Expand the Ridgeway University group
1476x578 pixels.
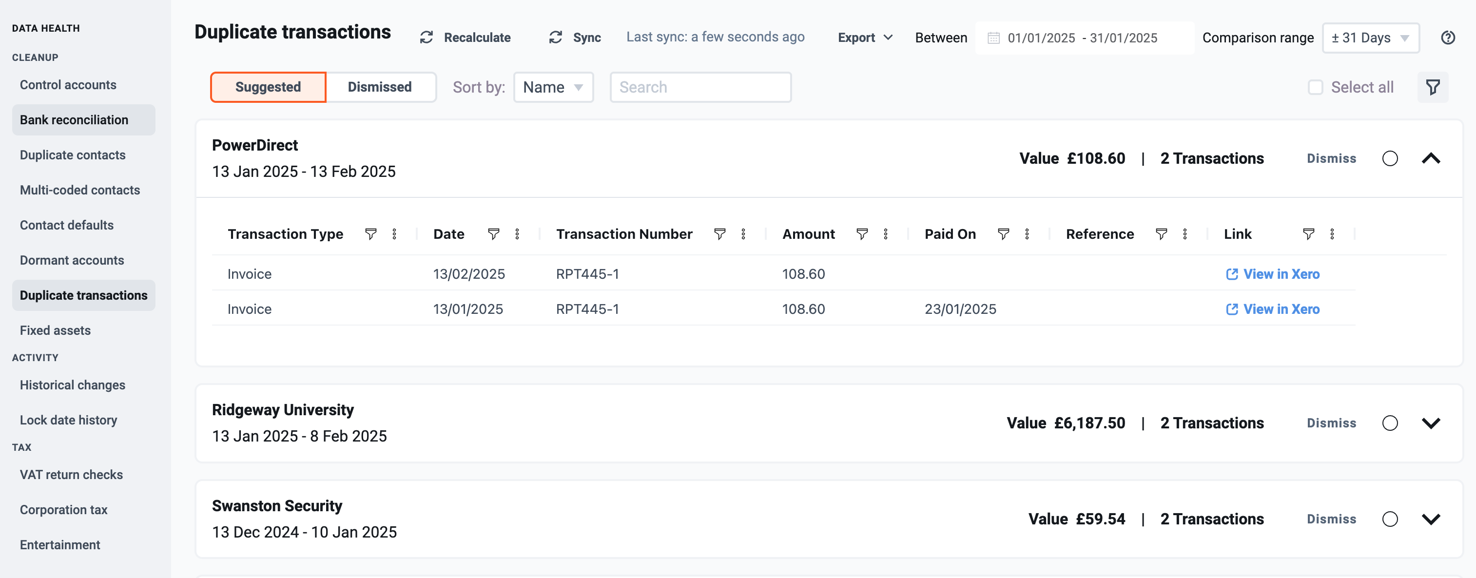(1431, 424)
